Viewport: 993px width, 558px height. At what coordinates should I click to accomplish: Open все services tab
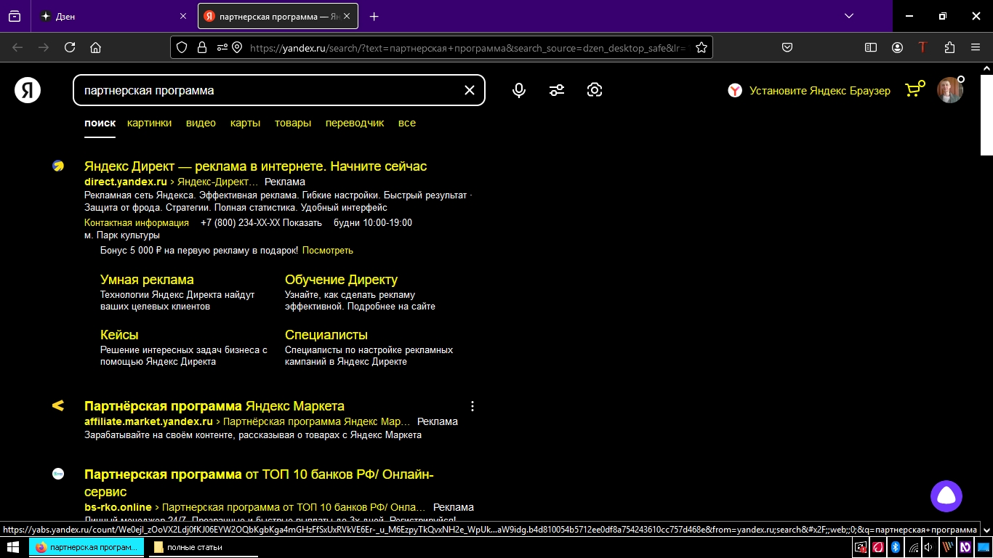click(407, 123)
